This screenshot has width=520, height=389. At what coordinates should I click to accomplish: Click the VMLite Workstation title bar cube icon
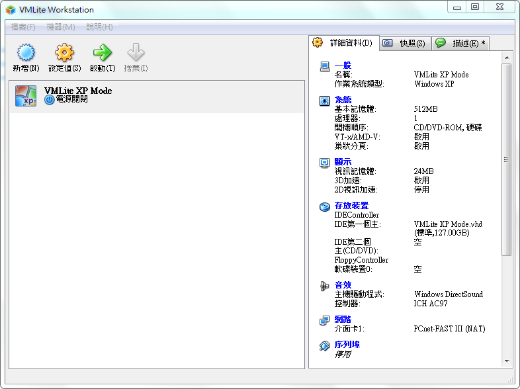click(x=11, y=10)
